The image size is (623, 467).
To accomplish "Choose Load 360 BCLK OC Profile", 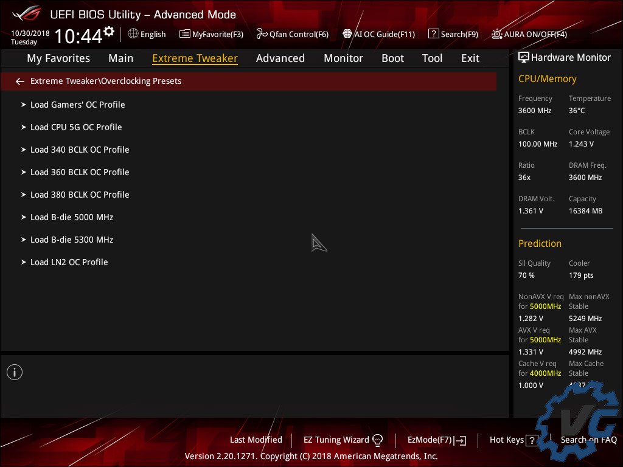I will tap(80, 172).
